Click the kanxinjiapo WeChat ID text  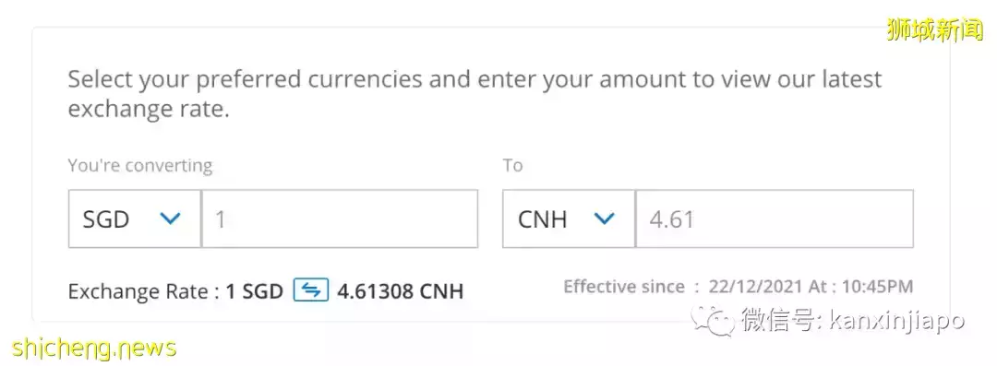(896, 320)
